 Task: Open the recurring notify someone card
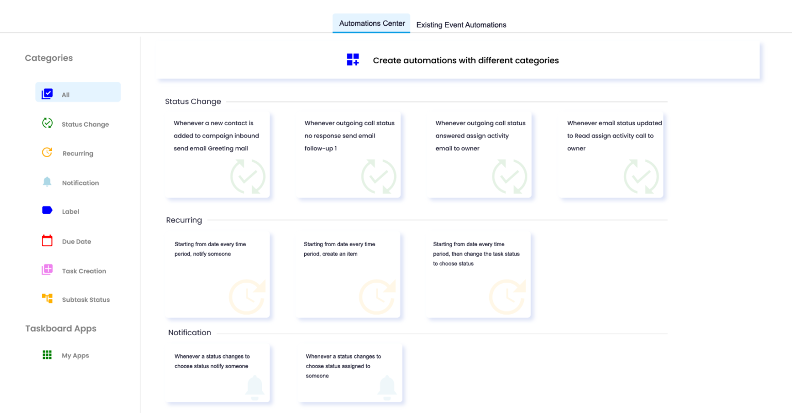[x=218, y=275]
